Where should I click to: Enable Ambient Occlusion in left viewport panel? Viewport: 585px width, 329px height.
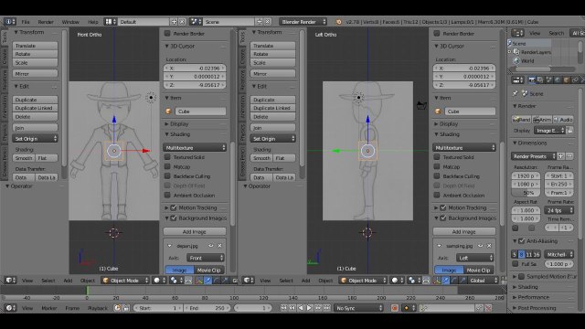tap(167, 195)
